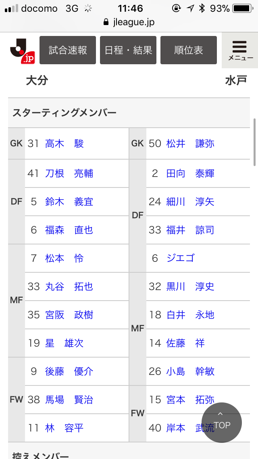Open the 試合速報 tab
Viewport: 258px width, 459px height.
[68, 50]
